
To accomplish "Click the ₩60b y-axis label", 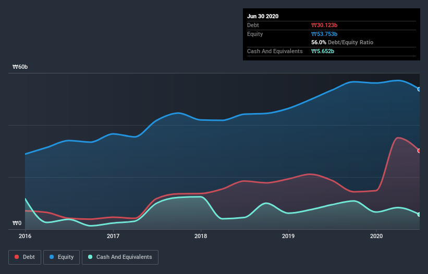I will tap(20, 67).
